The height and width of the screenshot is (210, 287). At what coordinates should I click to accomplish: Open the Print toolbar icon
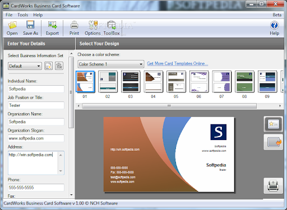(74, 25)
